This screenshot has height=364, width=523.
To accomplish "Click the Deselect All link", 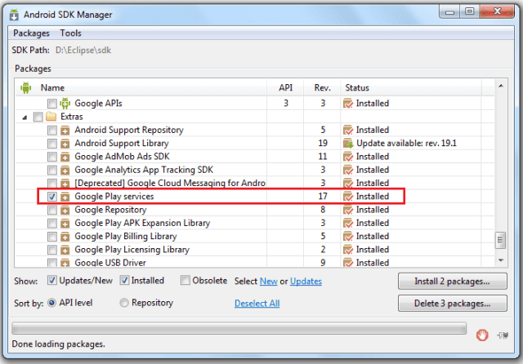I will pos(257,304).
